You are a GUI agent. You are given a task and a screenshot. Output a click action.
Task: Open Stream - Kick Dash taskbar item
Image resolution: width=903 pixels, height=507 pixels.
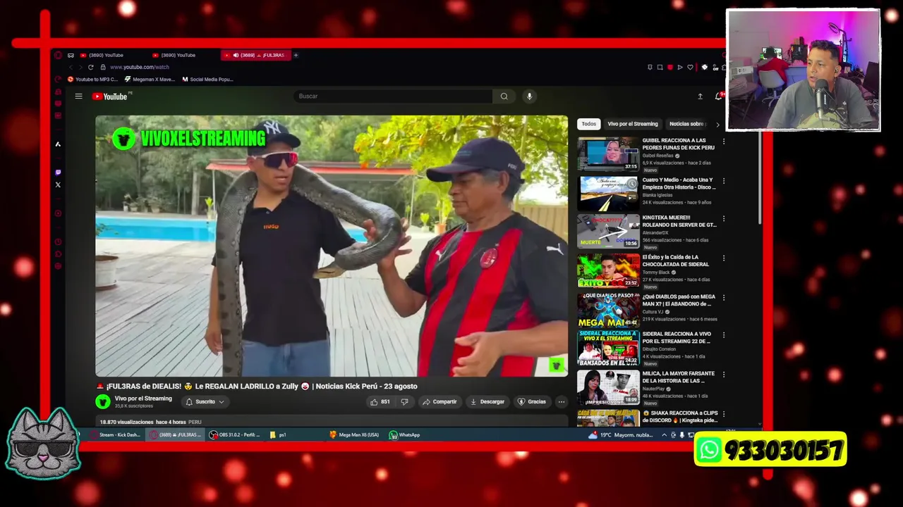click(x=116, y=435)
